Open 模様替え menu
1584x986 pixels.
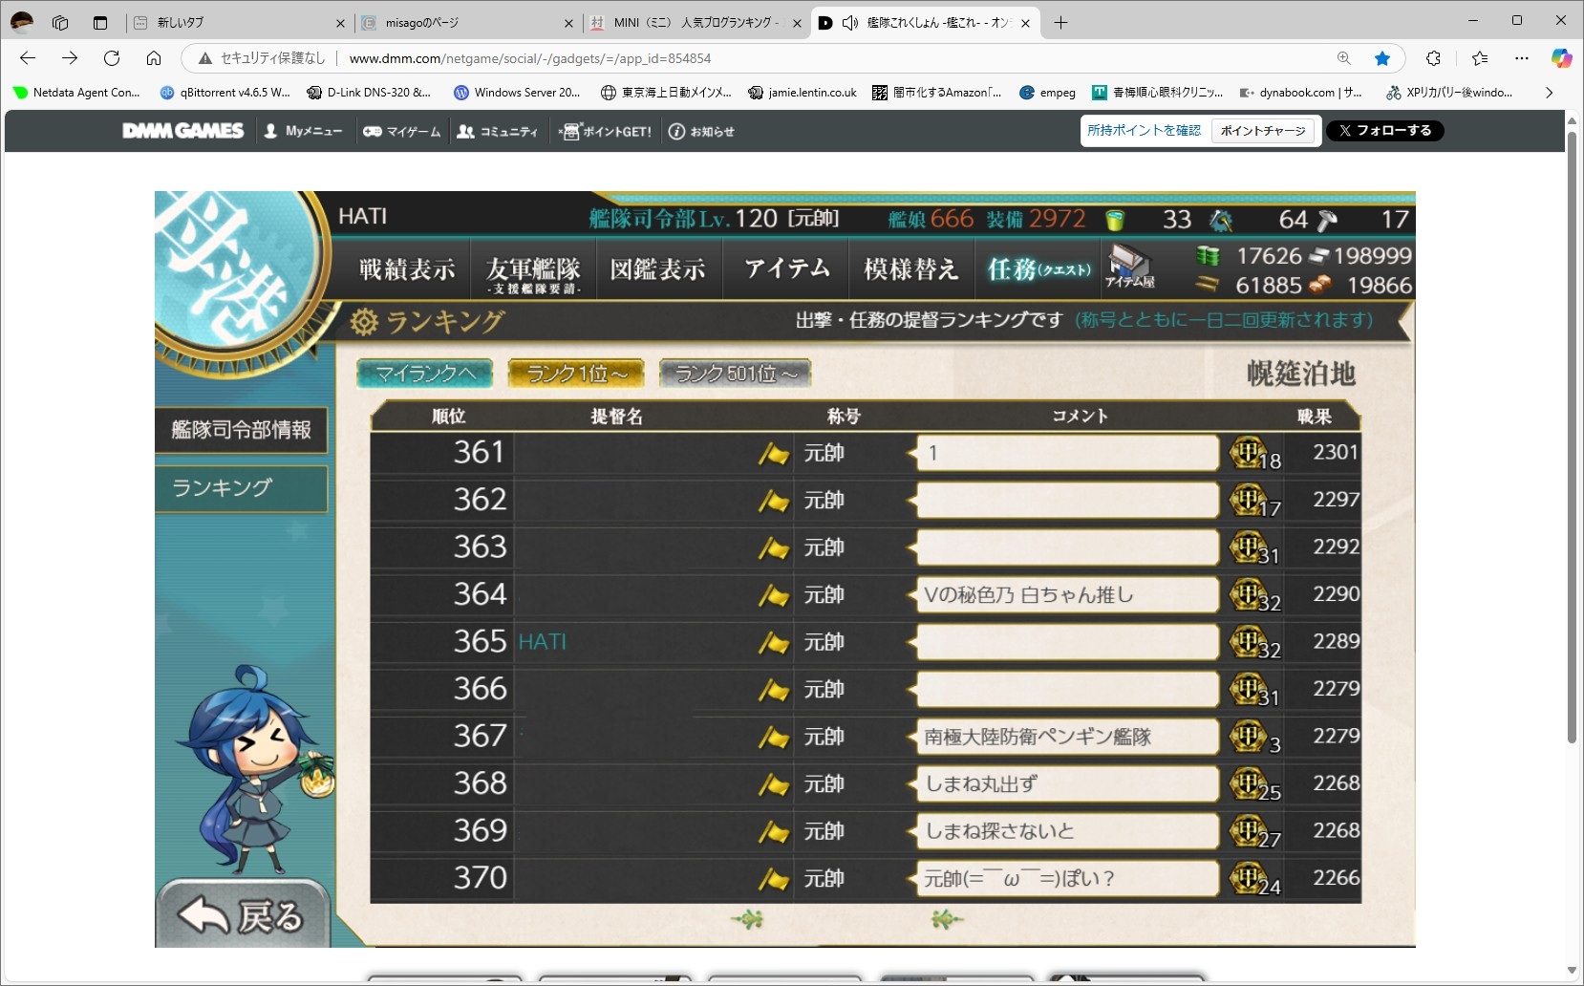point(910,269)
